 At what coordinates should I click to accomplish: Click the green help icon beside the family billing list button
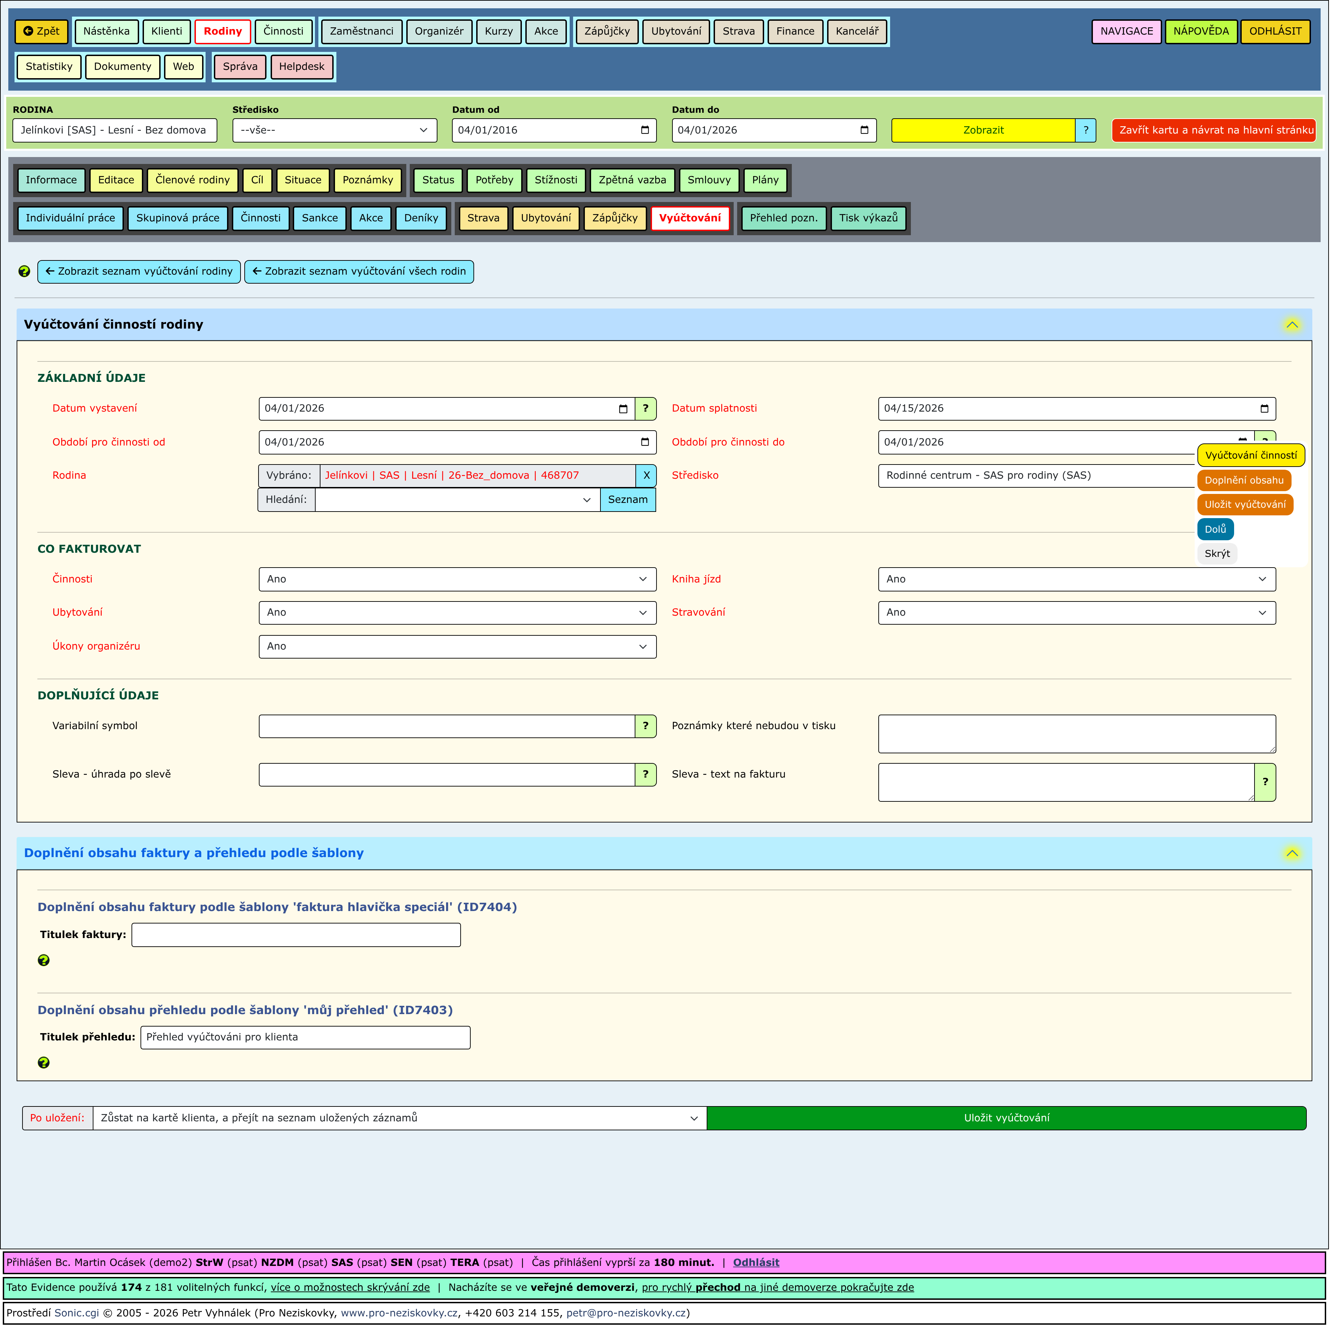pos(24,272)
